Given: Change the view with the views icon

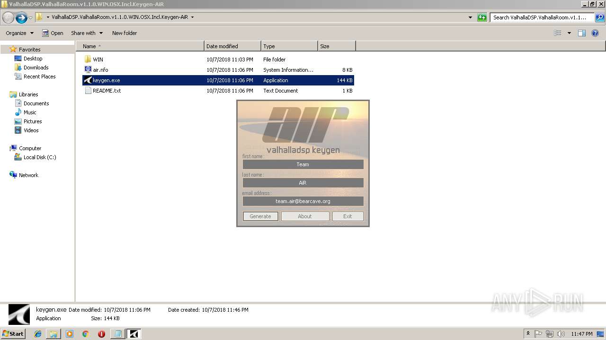Looking at the screenshot, I should tap(558, 33).
